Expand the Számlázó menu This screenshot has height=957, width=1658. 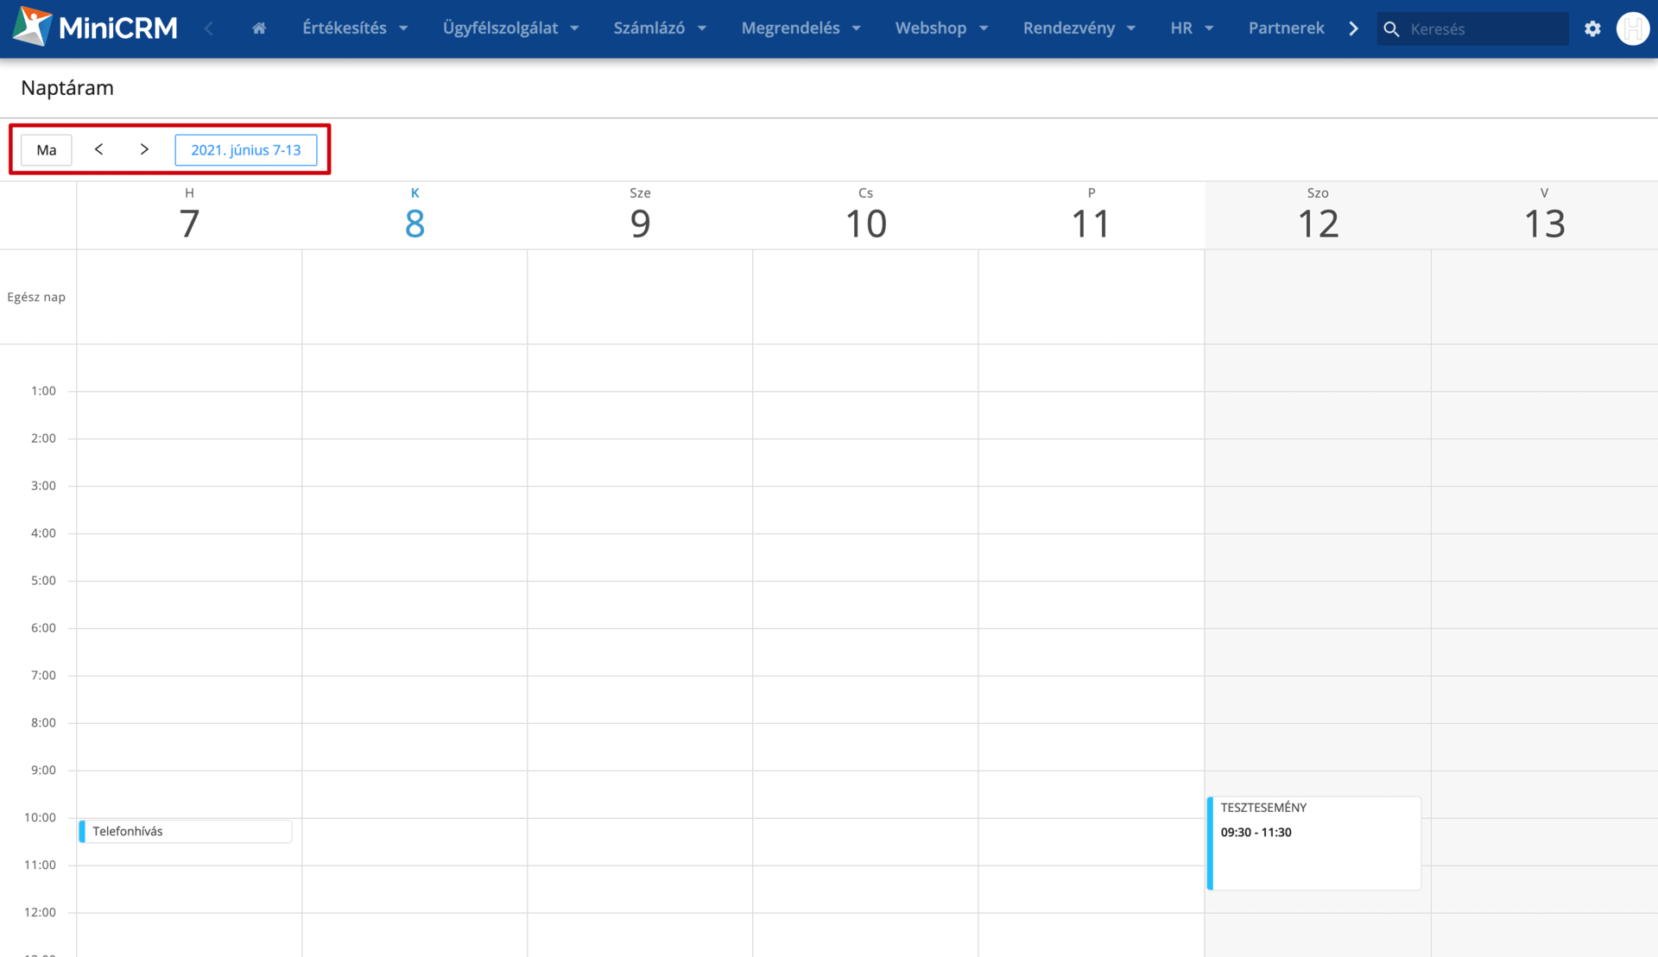pyautogui.click(x=660, y=28)
